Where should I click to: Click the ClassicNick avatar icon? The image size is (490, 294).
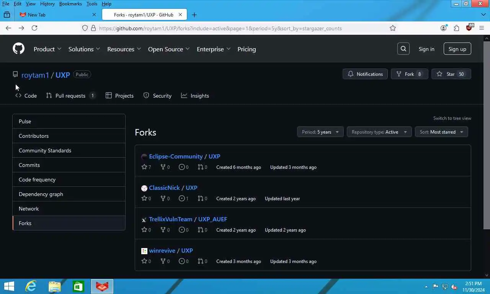(x=144, y=188)
